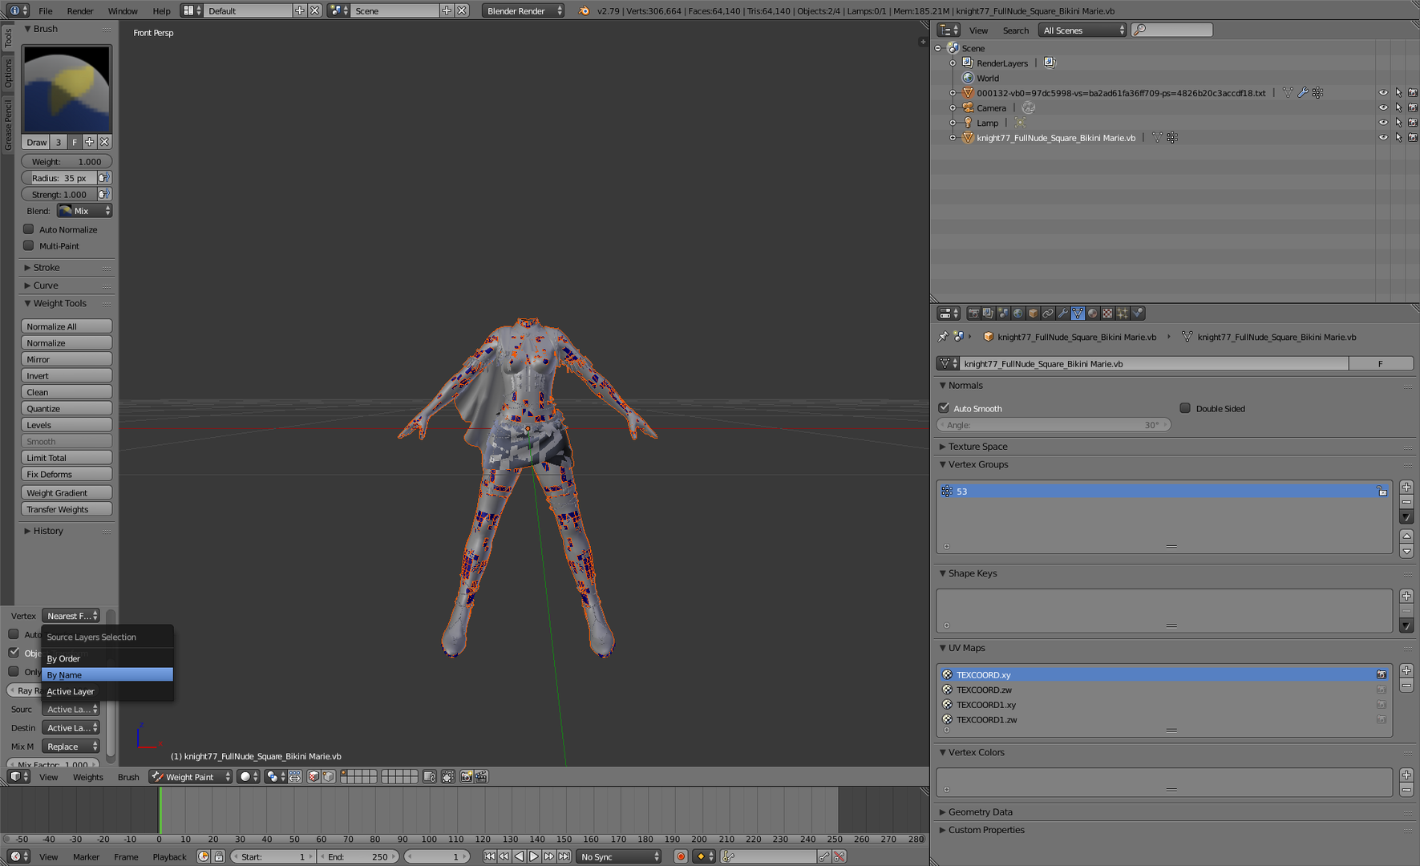
Task: Open the object data properties tab
Action: [1078, 314]
